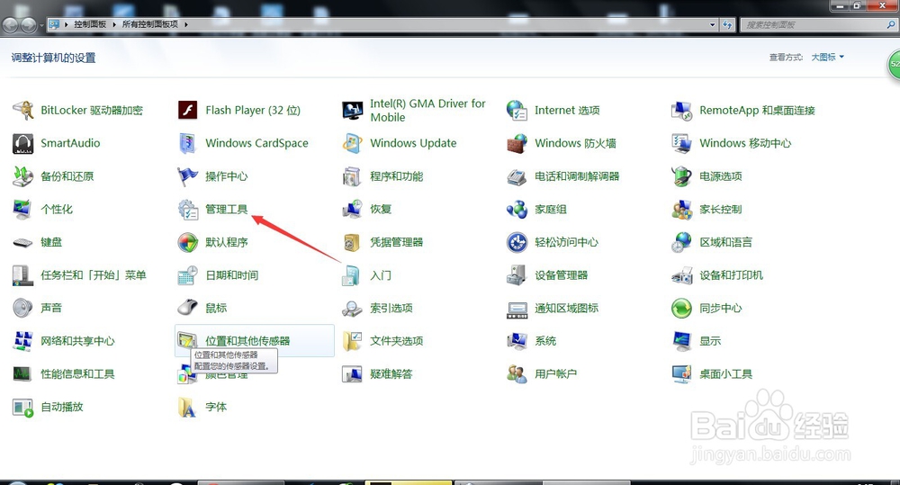Open the 通知区域图标 link

[566, 309]
